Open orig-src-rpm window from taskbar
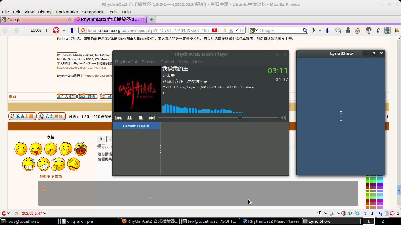This screenshot has width=401, height=225. (90, 221)
